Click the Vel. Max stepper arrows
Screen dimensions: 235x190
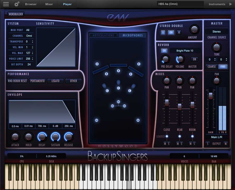pos(32,53)
